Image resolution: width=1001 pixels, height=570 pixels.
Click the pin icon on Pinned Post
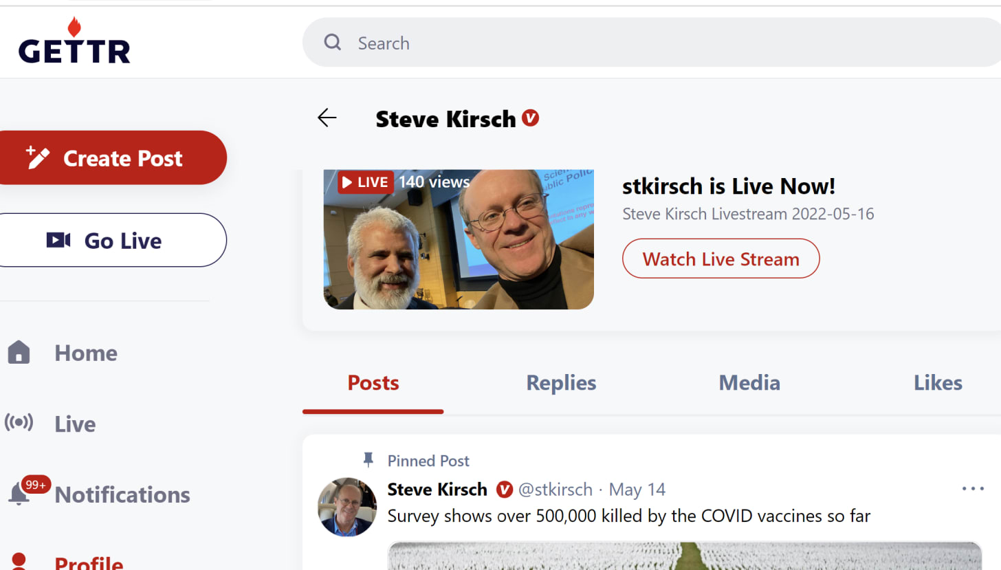point(368,460)
